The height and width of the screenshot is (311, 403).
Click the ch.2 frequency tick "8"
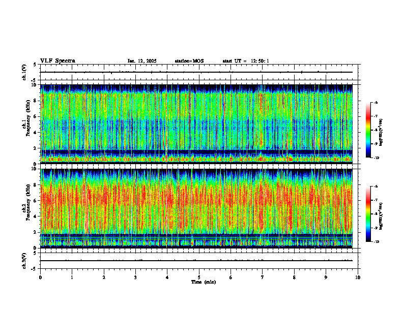[x=36, y=185]
